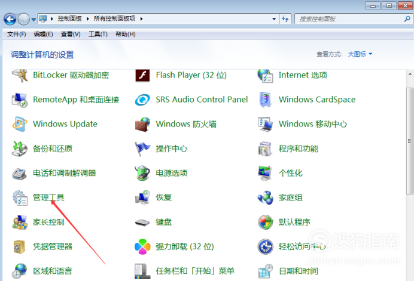
Task: Open the 个性化 link text
Action: 290,173
